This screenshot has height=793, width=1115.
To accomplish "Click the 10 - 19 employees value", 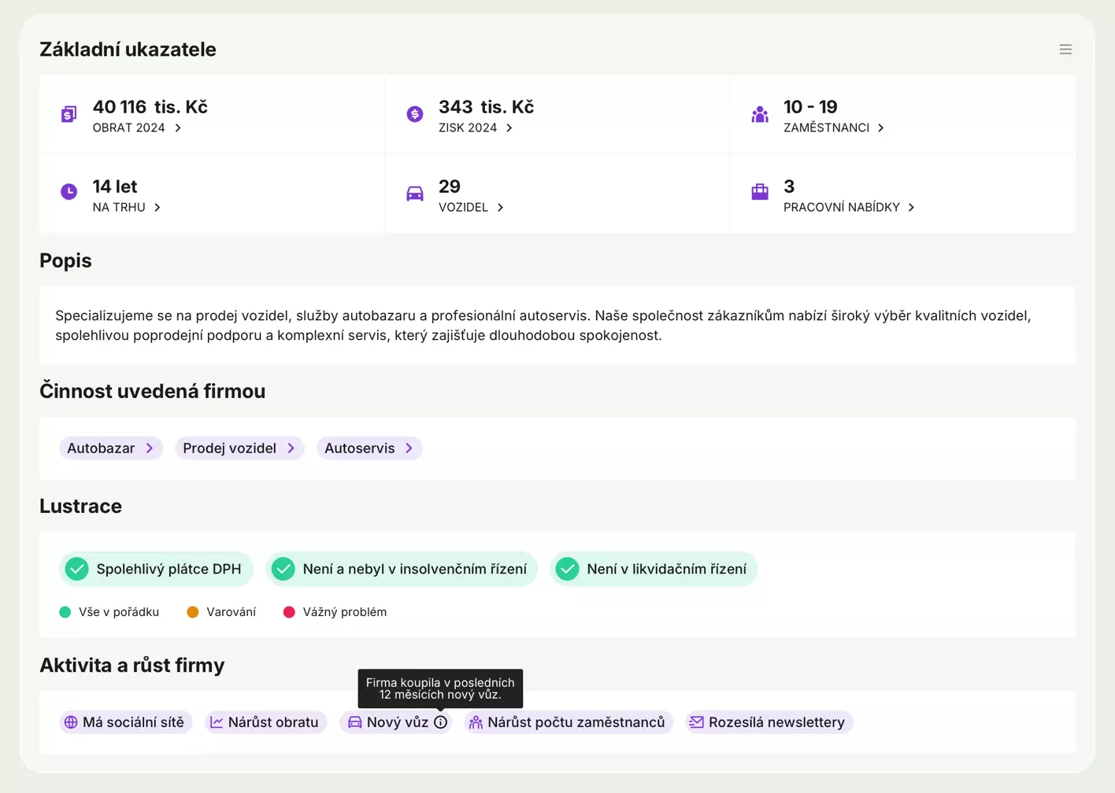I will click(810, 107).
